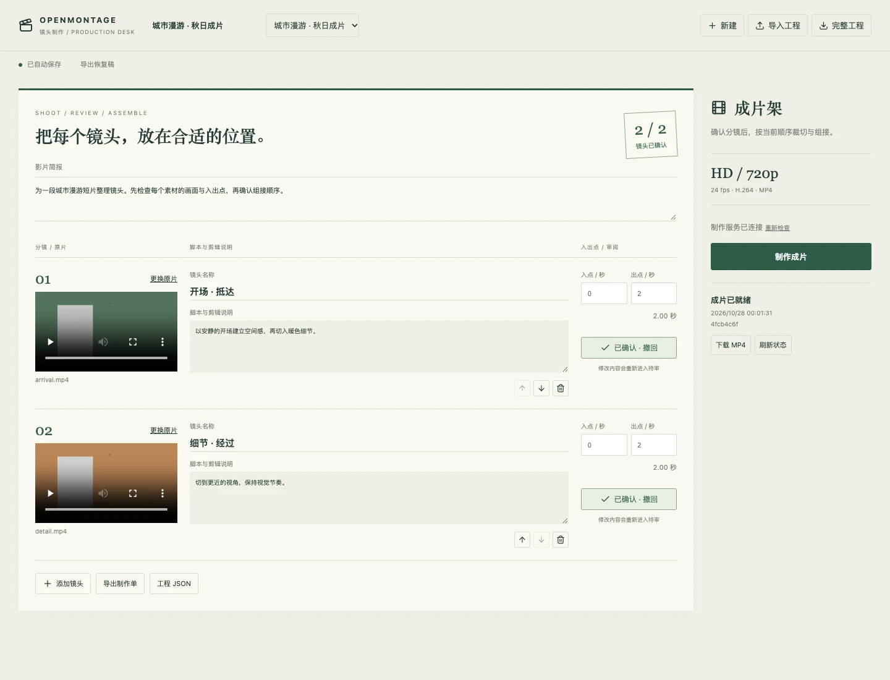Click the out-point field for shot 02
Image resolution: width=890 pixels, height=680 pixels.
coord(654,445)
